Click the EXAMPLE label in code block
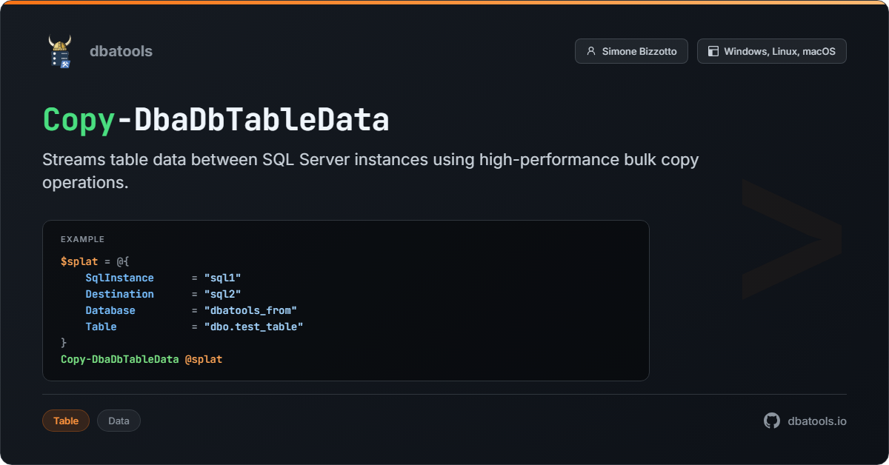The height and width of the screenshot is (465, 889). pyautogui.click(x=82, y=239)
